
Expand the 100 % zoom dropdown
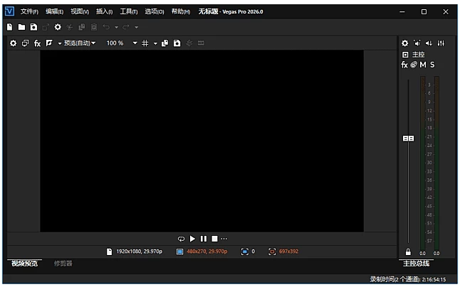135,43
